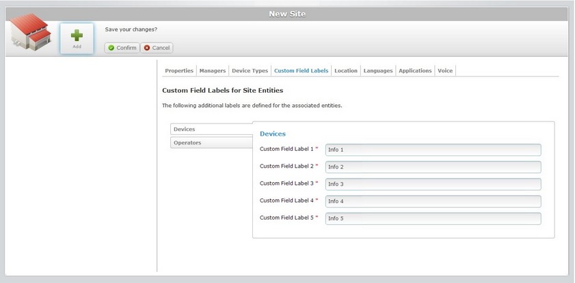This screenshot has width=575, height=283.
Task: Click the 'Save your changes?' prompt text
Action: 131,29
